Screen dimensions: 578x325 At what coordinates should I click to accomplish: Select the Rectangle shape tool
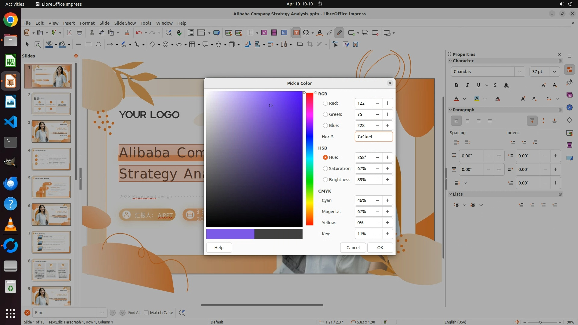coord(88,45)
